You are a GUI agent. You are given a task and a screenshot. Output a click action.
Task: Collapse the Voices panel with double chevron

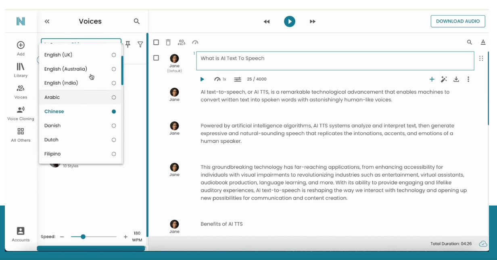(47, 21)
